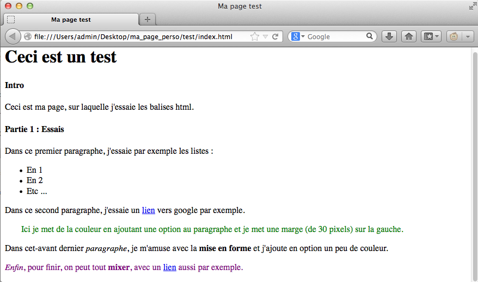The image size is (478, 282).
Task: Click the green zoom window button
Action: [30, 6]
